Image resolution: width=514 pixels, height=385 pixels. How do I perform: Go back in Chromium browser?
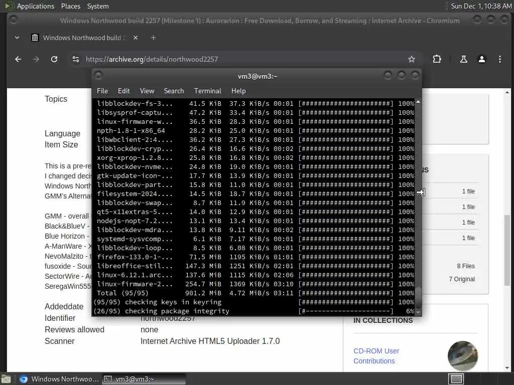18,59
